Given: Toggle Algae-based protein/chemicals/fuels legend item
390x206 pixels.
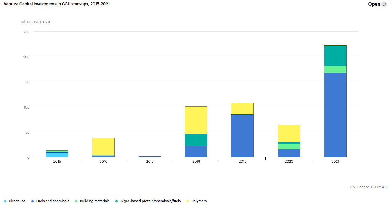Looking at the screenshot, I should click(150, 201).
